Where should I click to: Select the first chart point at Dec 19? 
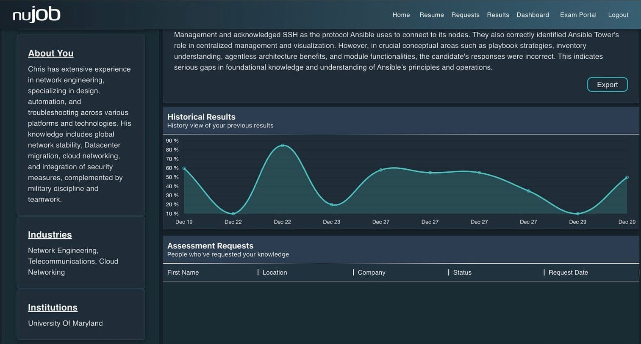click(184, 168)
